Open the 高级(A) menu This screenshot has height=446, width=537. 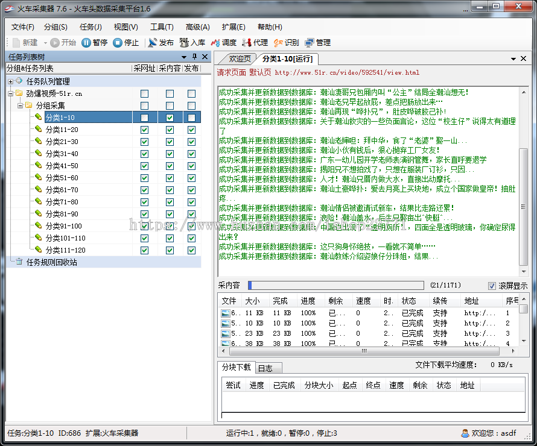[198, 27]
